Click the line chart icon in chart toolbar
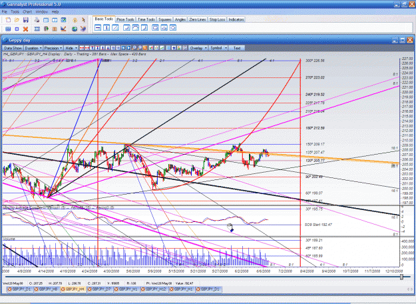Screen dimensions: 416x304 pyautogui.click(x=162, y=48)
